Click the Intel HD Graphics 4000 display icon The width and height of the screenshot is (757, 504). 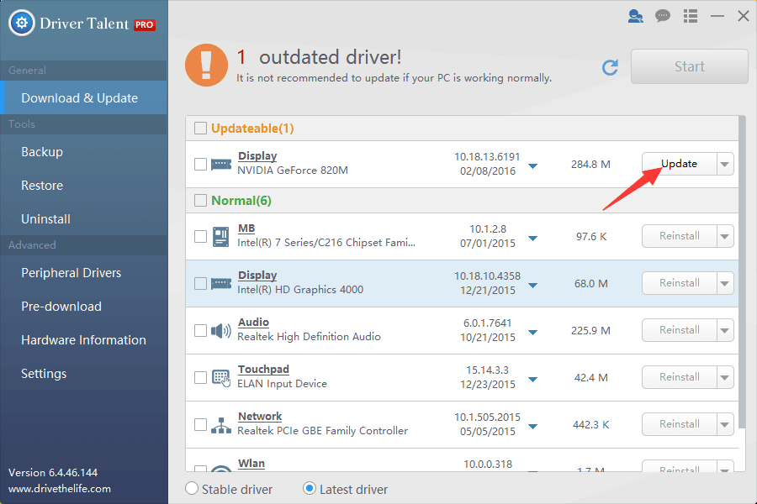(x=221, y=284)
